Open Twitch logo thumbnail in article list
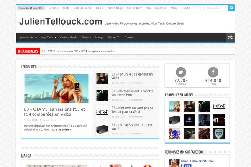This screenshot has width=251, height=167. pos(102,112)
